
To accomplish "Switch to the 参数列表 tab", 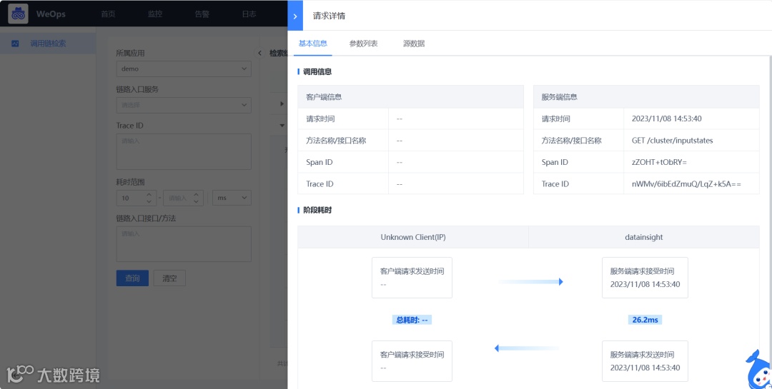I will [x=363, y=44].
